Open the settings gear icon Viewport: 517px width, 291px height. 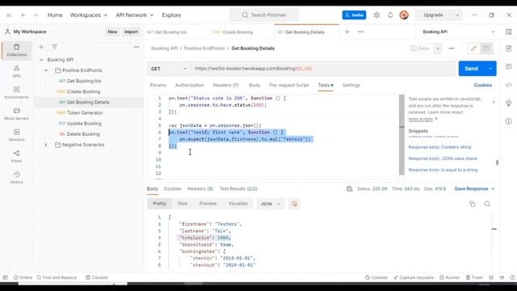click(x=376, y=15)
